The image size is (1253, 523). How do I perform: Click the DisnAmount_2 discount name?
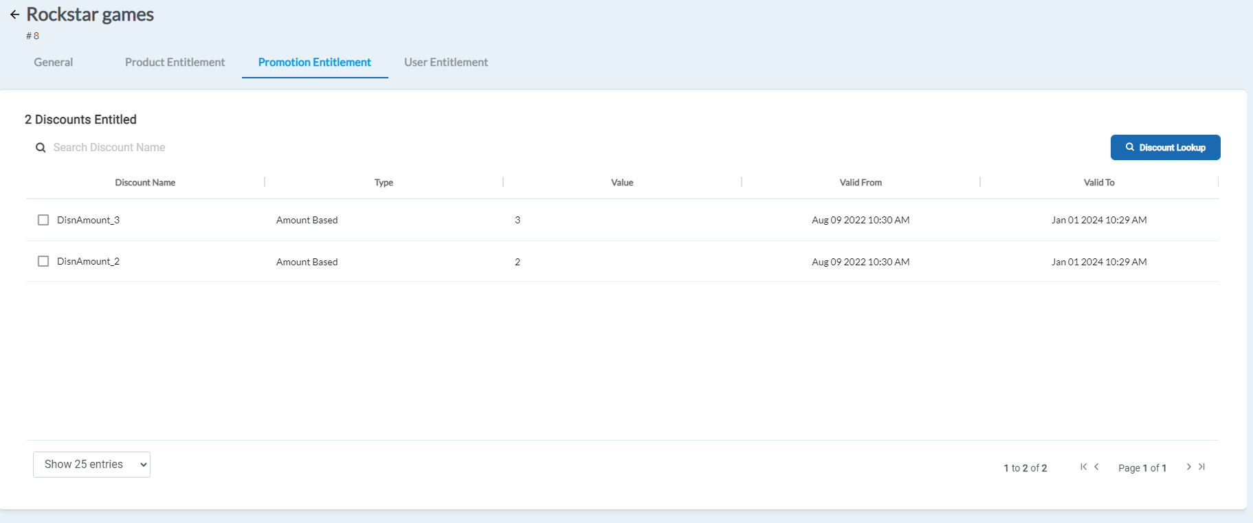pyautogui.click(x=88, y=261)
